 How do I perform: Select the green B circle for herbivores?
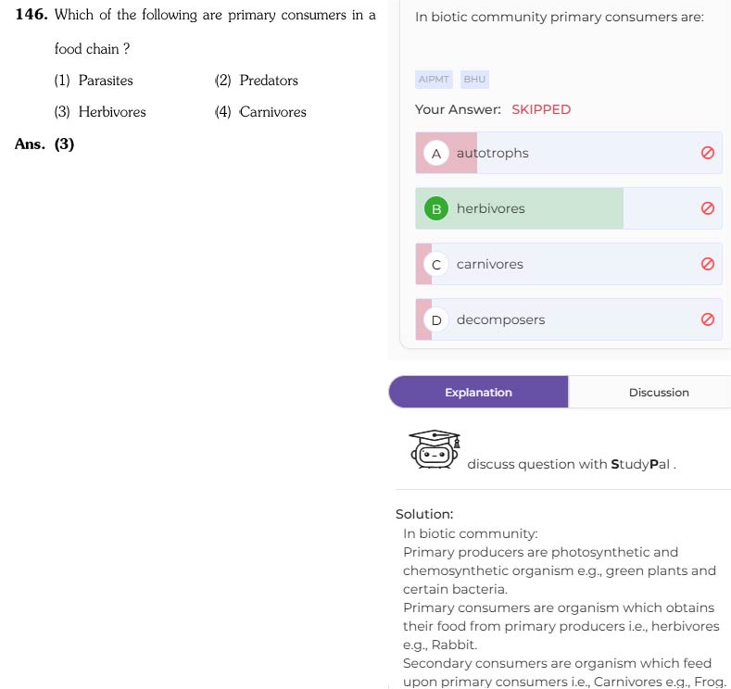(435, 208)
